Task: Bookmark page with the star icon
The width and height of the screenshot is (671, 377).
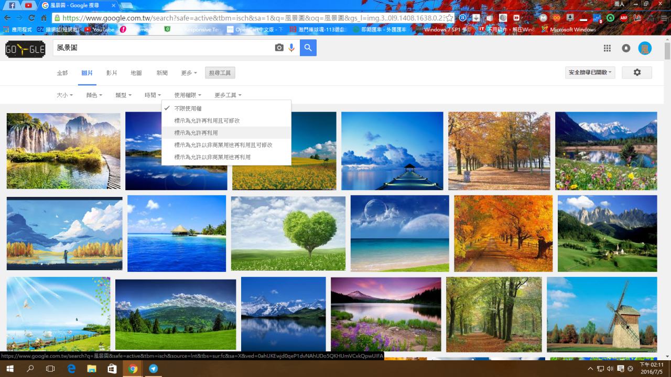Action: (x=449, y=18)
